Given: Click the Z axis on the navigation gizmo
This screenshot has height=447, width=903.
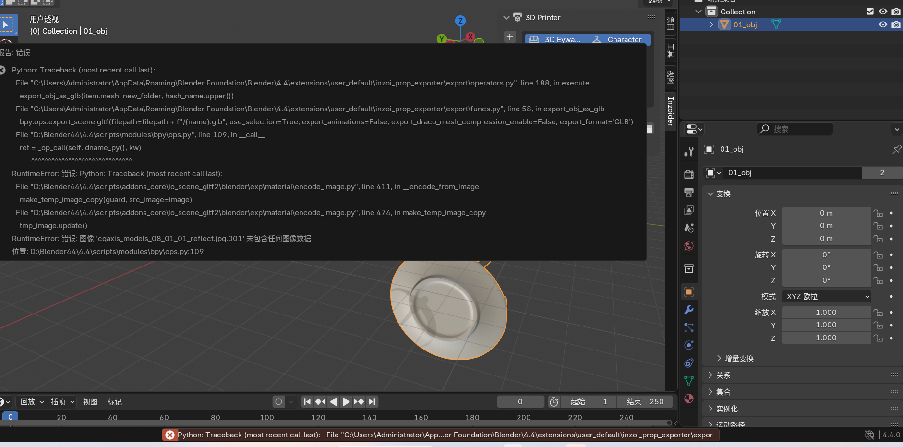Looking at the screenshot, I should click(x=460, y=21).
